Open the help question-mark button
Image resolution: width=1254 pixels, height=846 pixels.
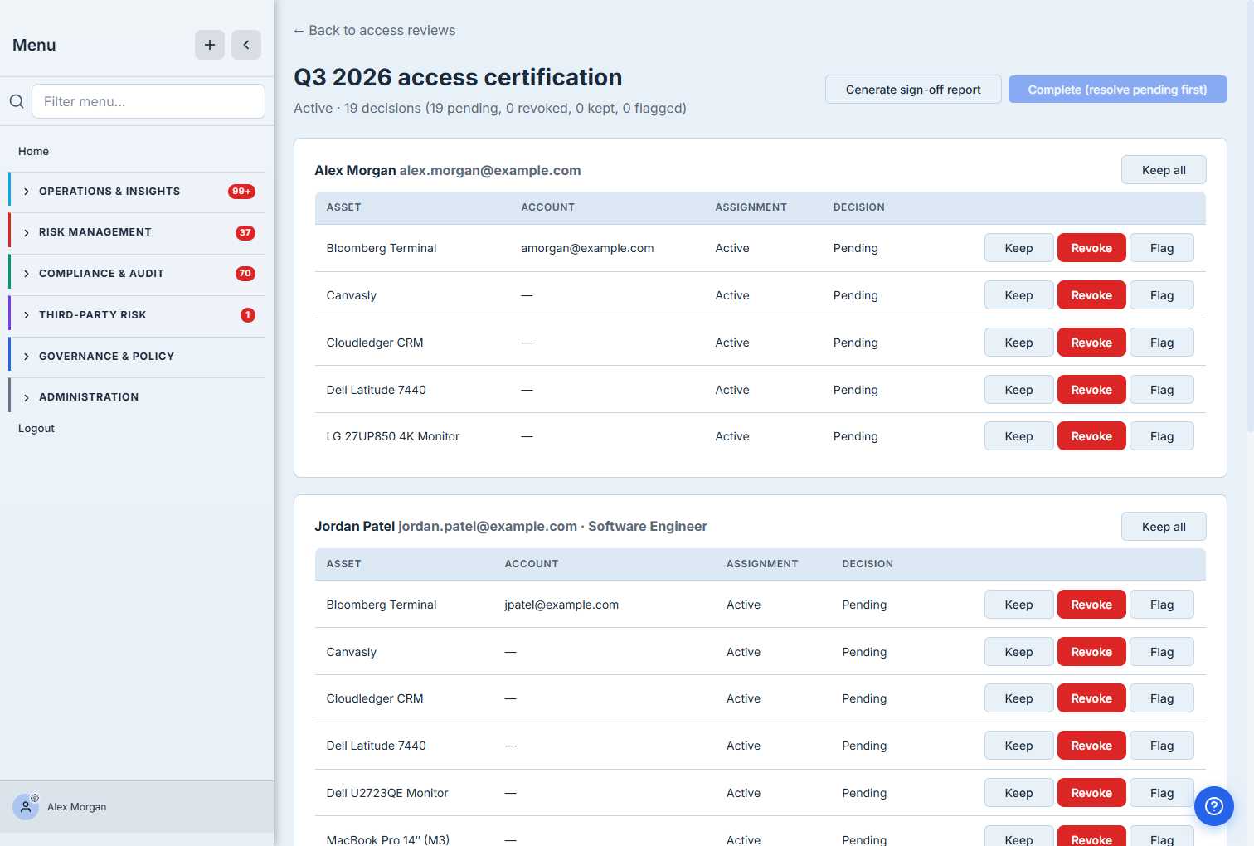pos(1214,806)
